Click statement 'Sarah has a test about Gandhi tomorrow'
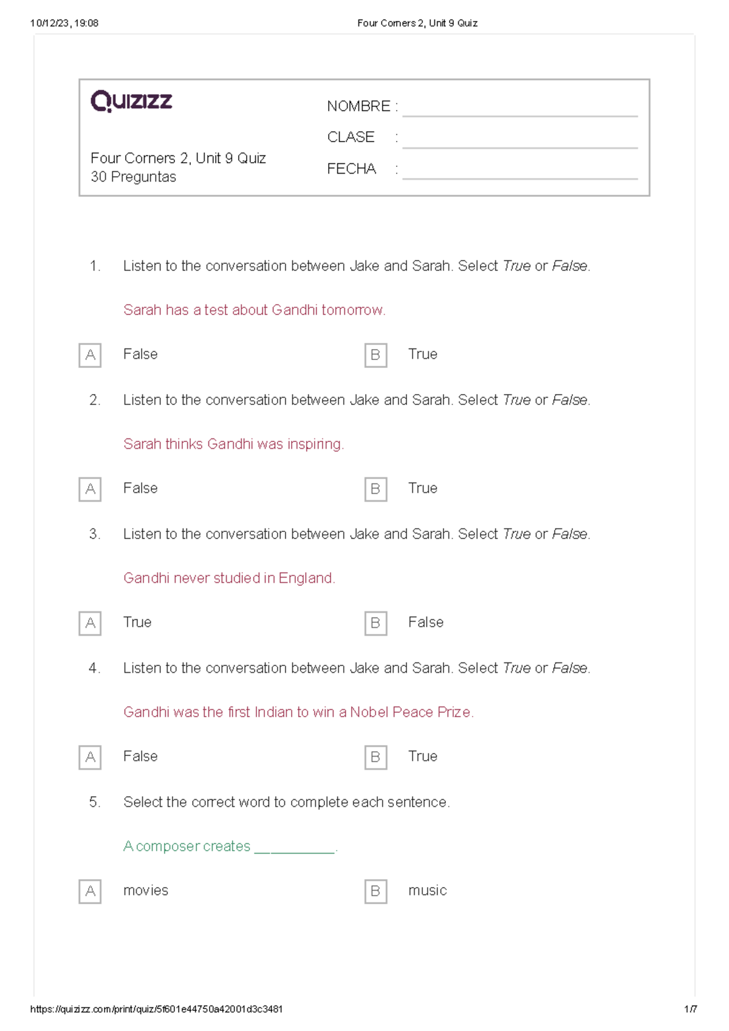 click(254, 310)
